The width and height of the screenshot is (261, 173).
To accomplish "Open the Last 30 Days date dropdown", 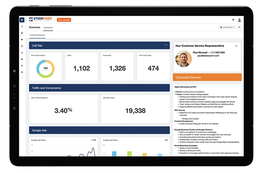I will tap(227, 27).
